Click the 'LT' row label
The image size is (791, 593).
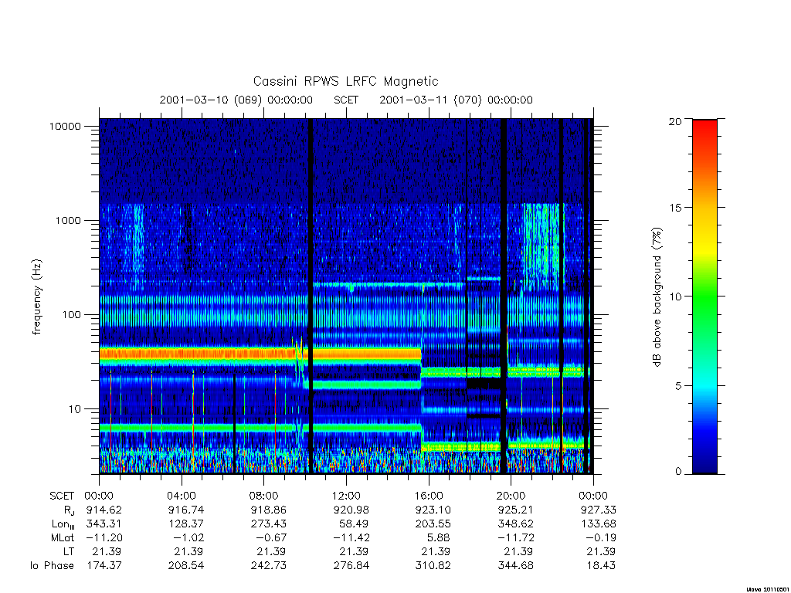click(69, 551)
